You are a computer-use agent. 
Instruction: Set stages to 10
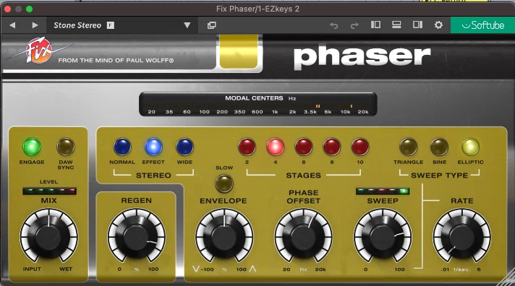(x=360, y=147)
